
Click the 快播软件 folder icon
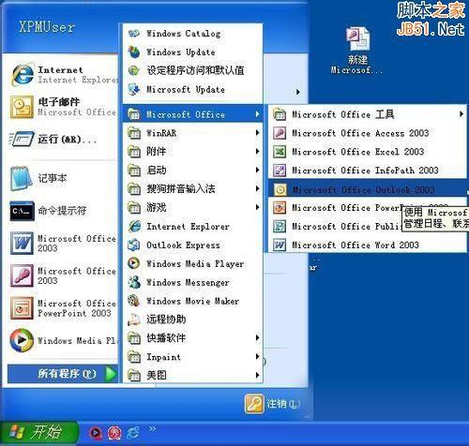coord(134,338)
